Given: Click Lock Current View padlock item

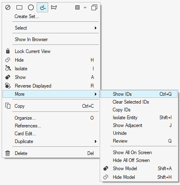Looking at the screenshot, I should pyautogui.click(x=51, y=51).
